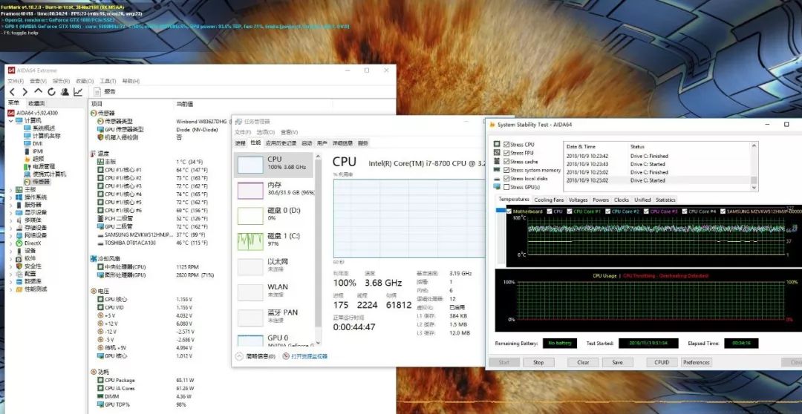Uncheck Stress system memory checkbox
802x414 pixels.
pyautogui.click(x=506, y=170)
